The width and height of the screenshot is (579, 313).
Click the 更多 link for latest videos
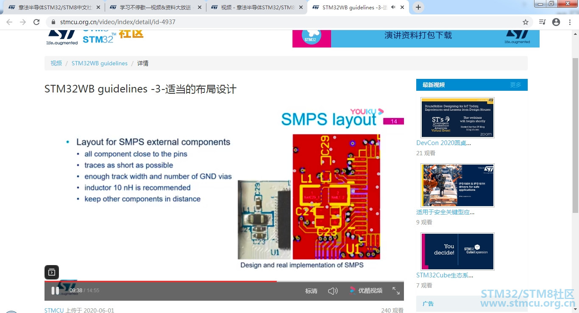coord(515,85)
